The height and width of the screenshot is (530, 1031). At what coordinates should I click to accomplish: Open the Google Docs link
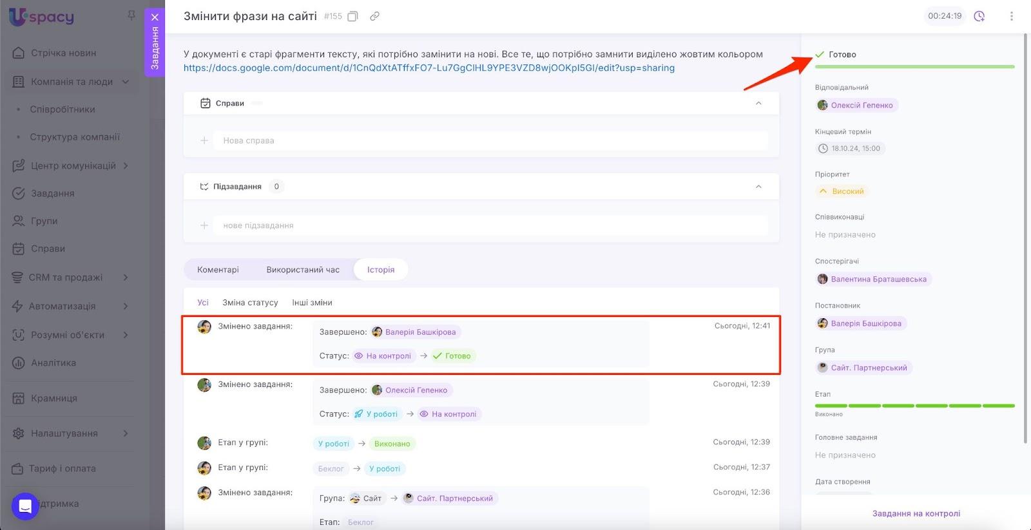[429, 68]
